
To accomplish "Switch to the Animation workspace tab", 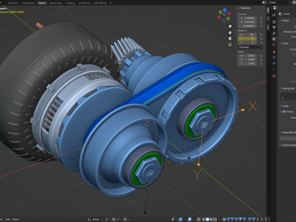I will [x=12, y=3].
